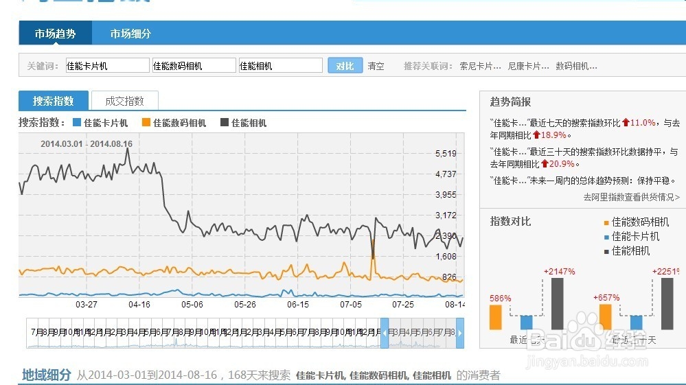Grab the right handle of timeline range slider

point(460,333)
